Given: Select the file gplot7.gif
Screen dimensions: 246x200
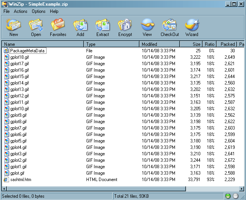Looking at the screenshot, I should 19,128.
